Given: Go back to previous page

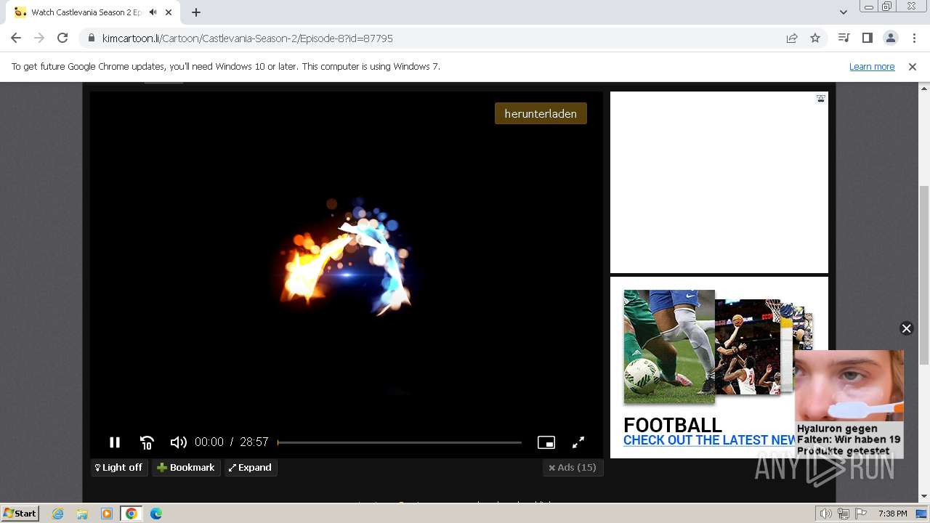Looking at the screenshot, I should pyautogui.click(x=16, y=38).
